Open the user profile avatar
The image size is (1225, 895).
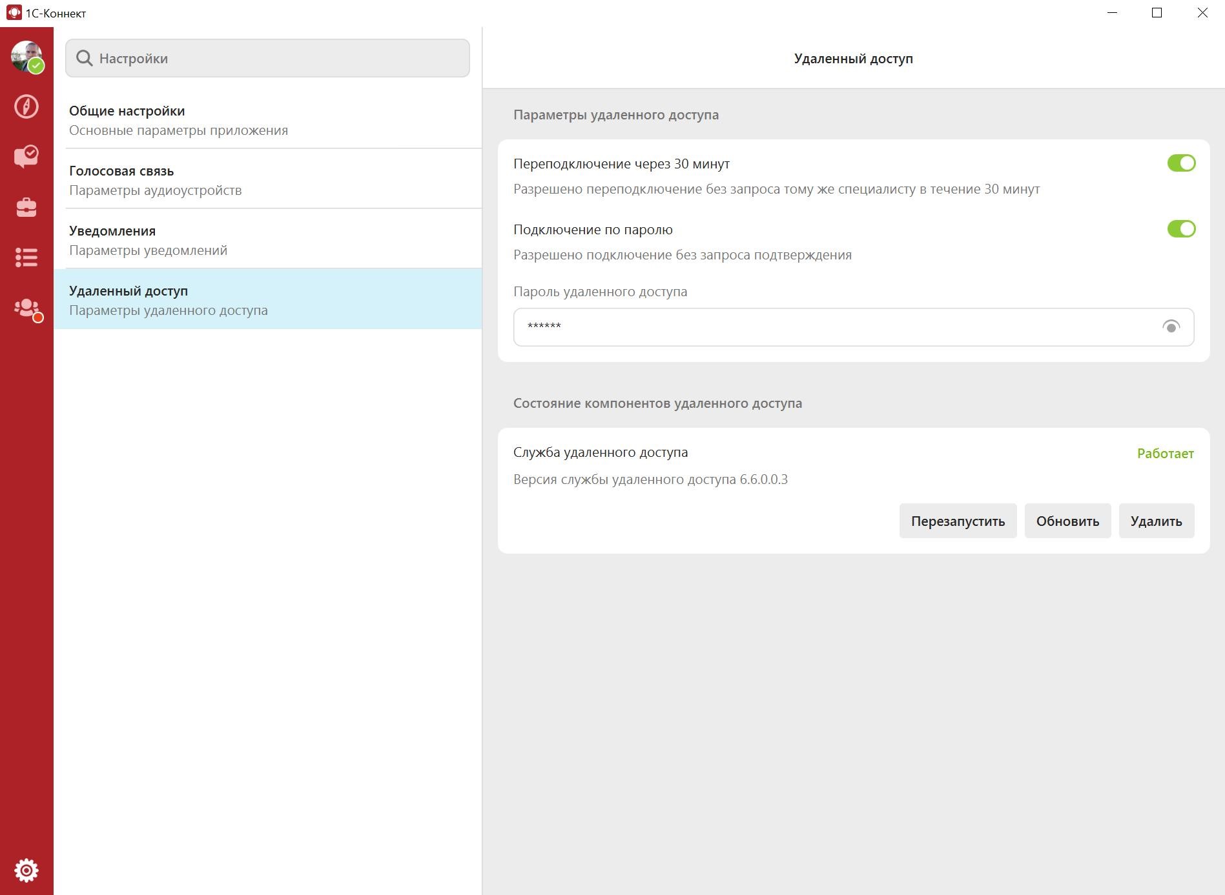[x=26, y=57]
